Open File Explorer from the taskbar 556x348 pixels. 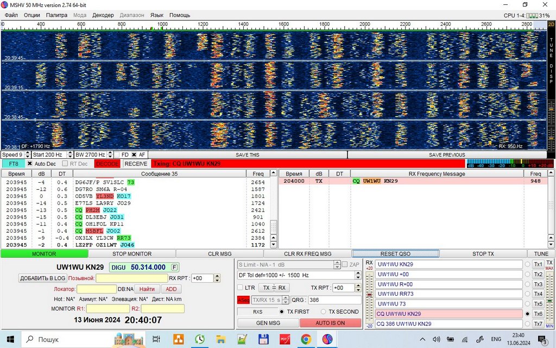coord(221,339)
